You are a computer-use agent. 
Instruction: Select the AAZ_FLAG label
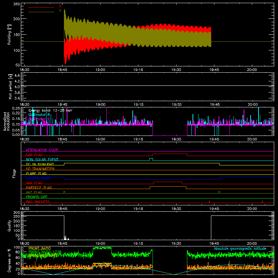[x=34, y=192]
